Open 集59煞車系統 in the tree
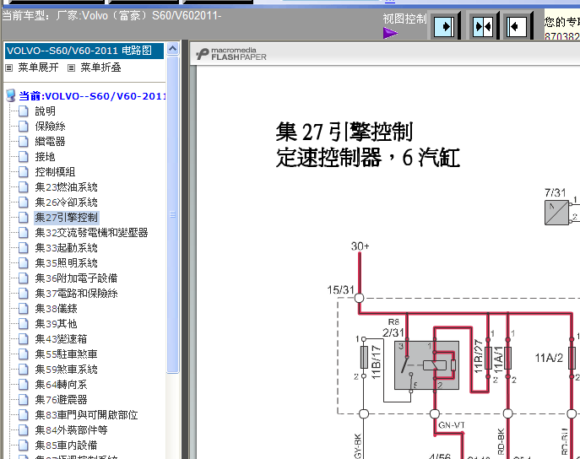The image size is (580, 459). 66,370
